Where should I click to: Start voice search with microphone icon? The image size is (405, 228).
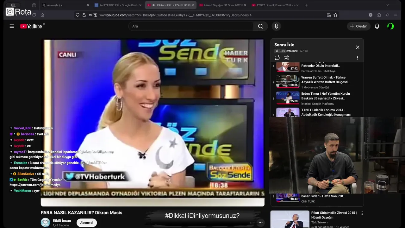point(276,26)
